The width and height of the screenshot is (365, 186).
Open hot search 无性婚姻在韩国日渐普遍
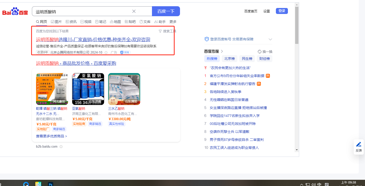229,100
